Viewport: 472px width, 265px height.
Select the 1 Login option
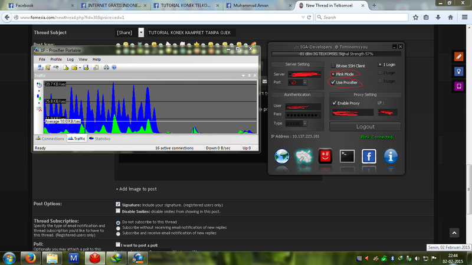[x=380, y=64]
